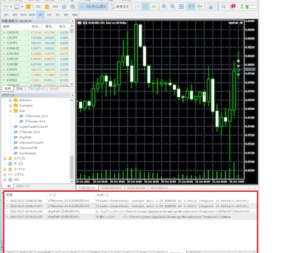Switch chart to bar chart icon

(x=137, y=7)
